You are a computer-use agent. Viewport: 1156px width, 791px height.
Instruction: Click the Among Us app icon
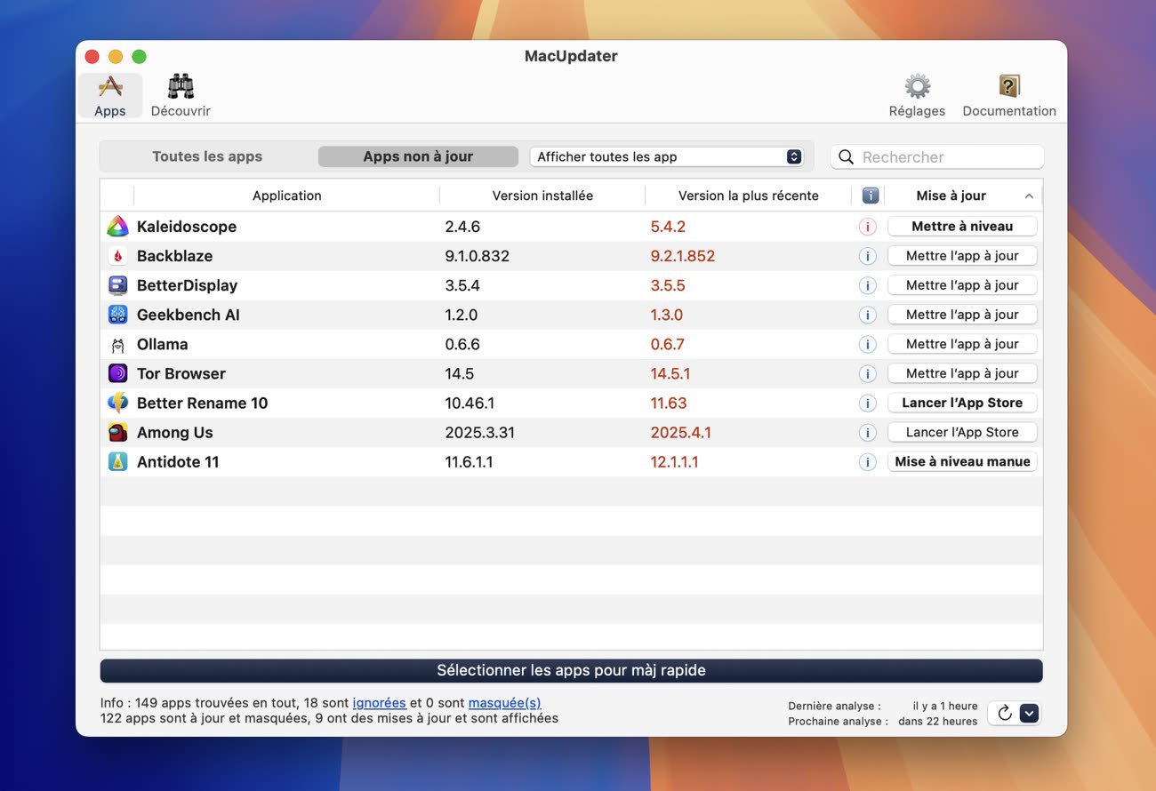pos(117,432)
